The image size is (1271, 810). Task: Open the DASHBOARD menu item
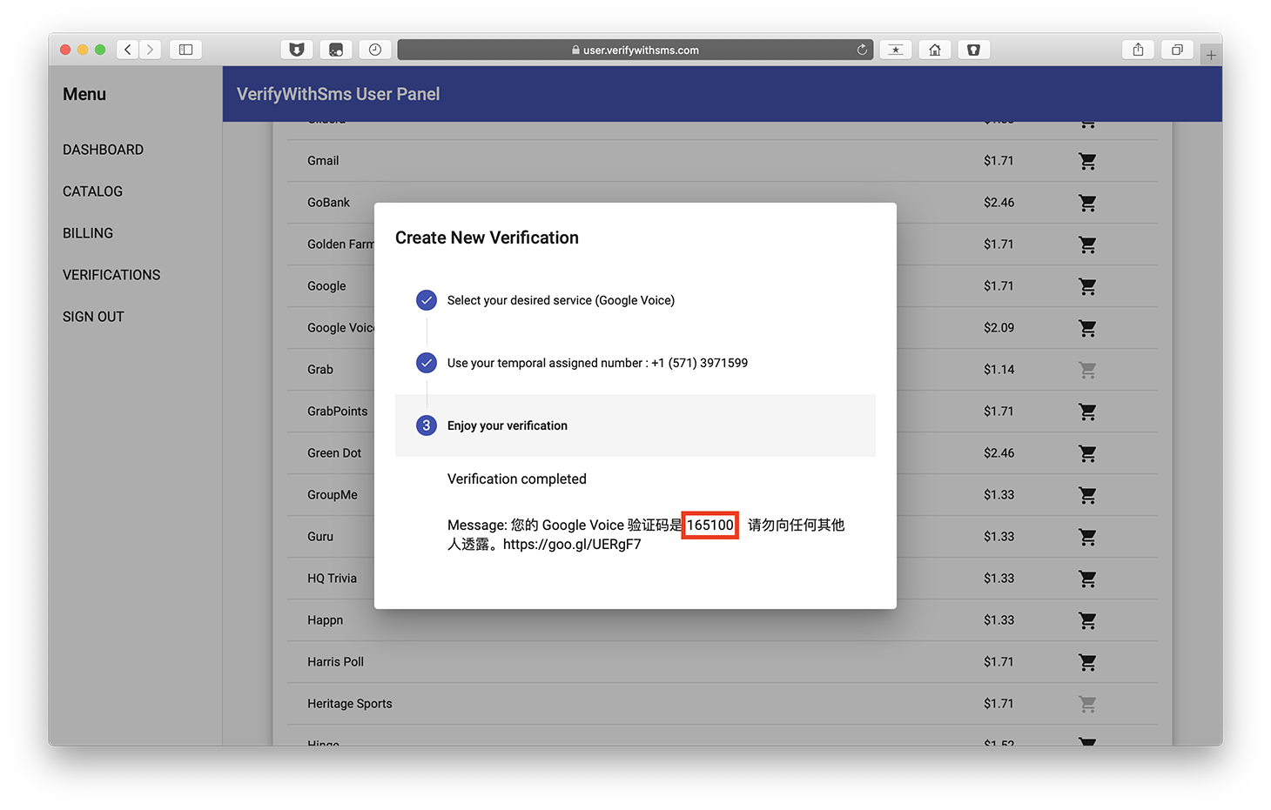coord(103,150)
